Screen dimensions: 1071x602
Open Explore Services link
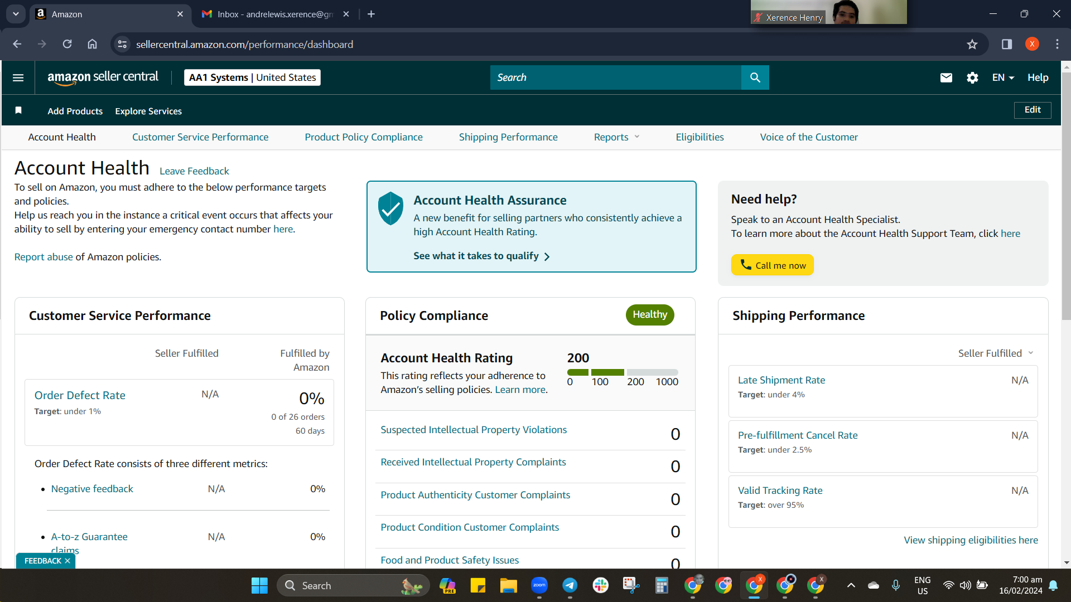(x=148, y=111)
